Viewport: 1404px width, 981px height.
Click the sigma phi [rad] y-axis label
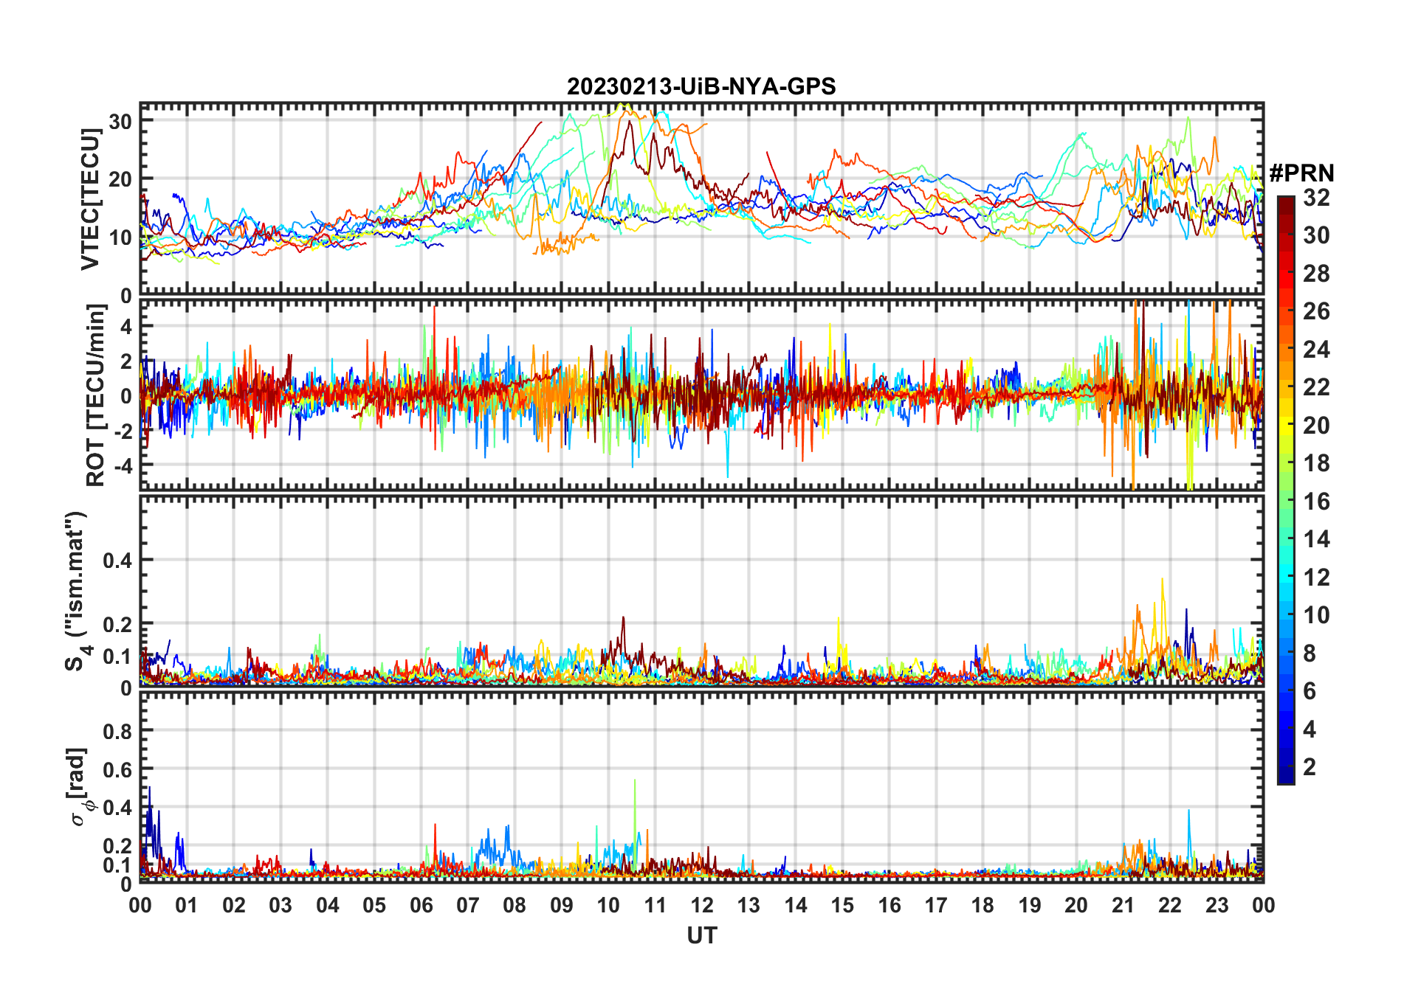(80, 786)
